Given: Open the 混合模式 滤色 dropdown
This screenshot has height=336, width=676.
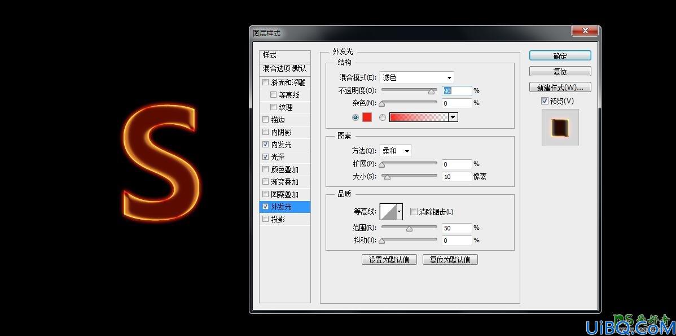Looking at the screenshot, I should point(416,77).
